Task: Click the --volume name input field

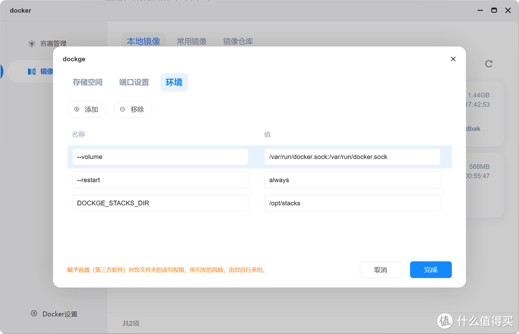Action: 160,156
